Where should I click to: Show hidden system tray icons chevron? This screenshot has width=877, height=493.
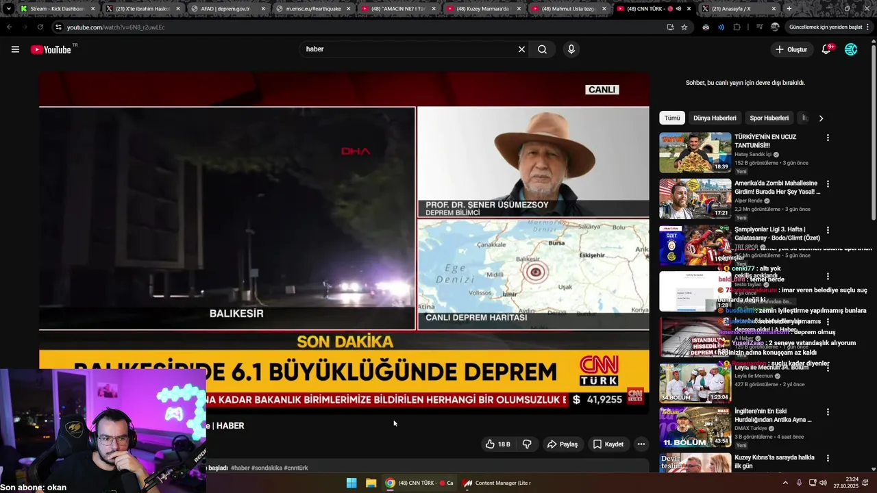pos(785,483)
